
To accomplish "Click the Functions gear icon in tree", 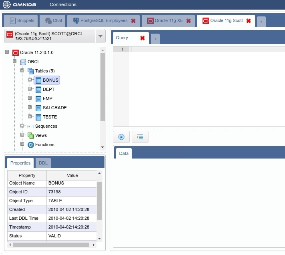I will (31, 145).
